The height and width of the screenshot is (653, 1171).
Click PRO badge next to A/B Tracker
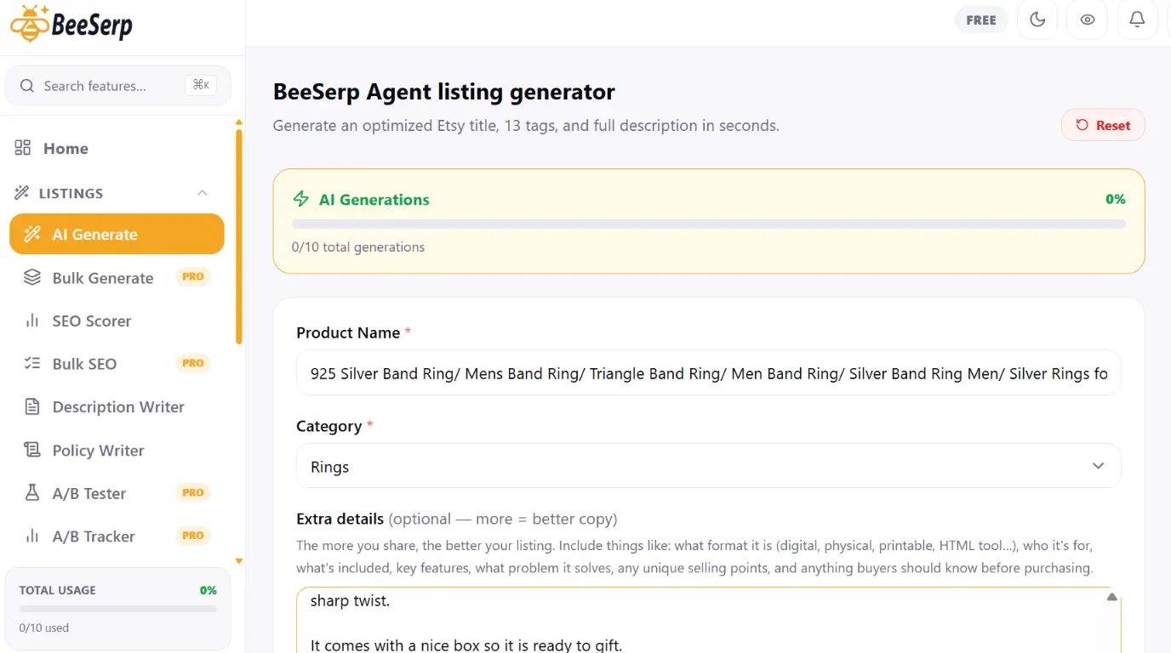(x=193, y=536)
